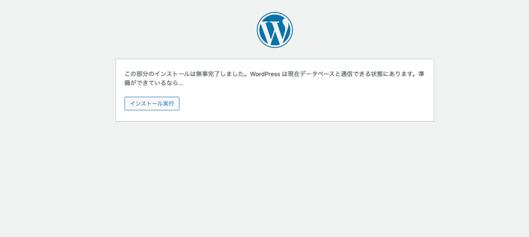Click the gray area left of the message panel
This screenshot has height=237, width=529.
tap(57, 90)
